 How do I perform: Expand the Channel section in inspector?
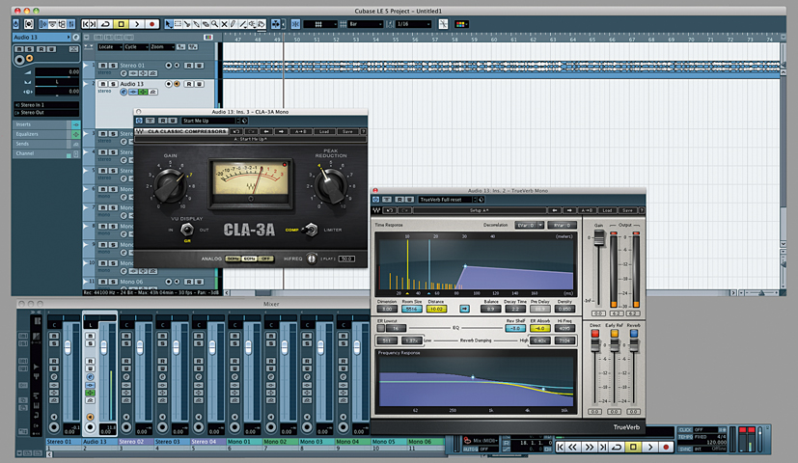(x=46, y=153)
